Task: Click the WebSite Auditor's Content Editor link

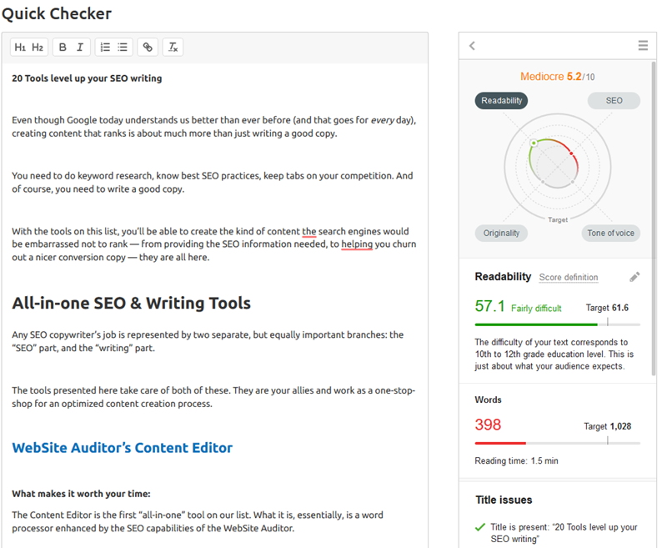Action: tap(122, 448)
